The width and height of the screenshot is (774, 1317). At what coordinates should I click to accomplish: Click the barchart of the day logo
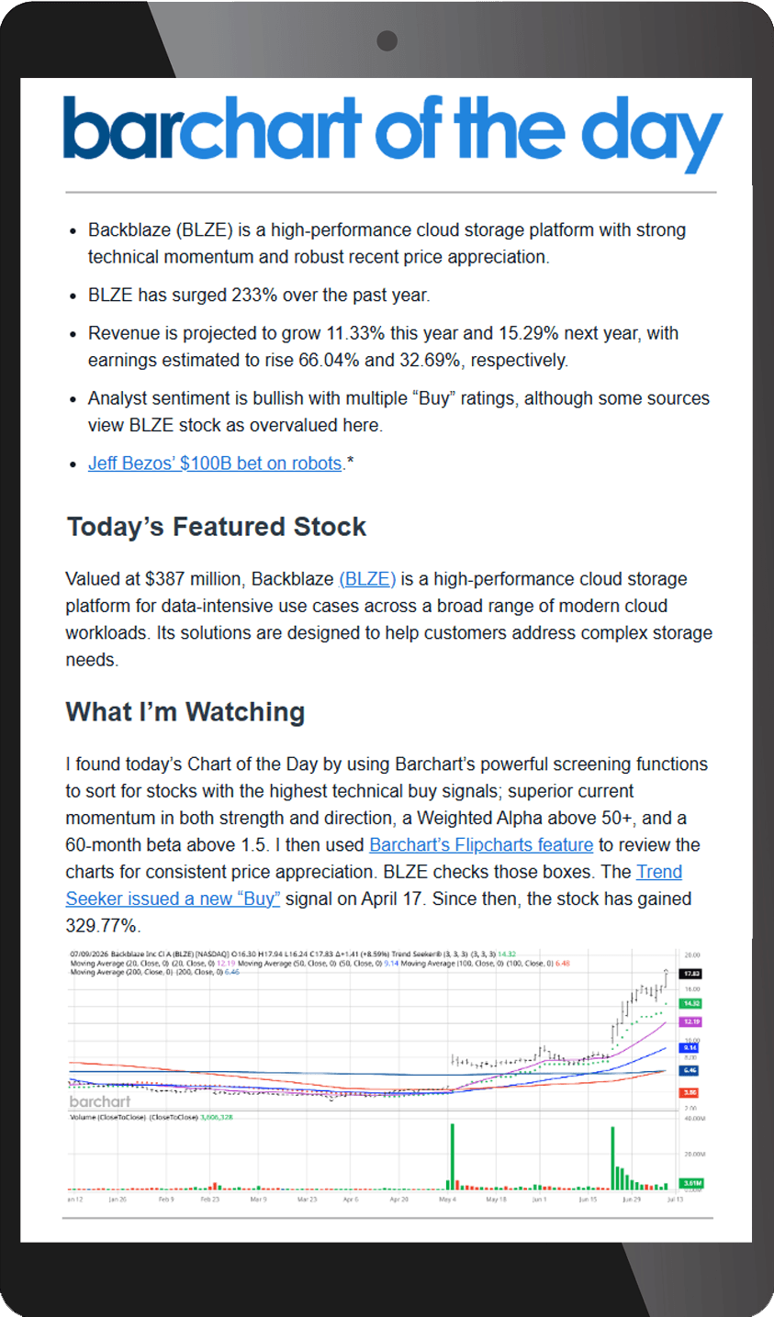click(393, 133)
